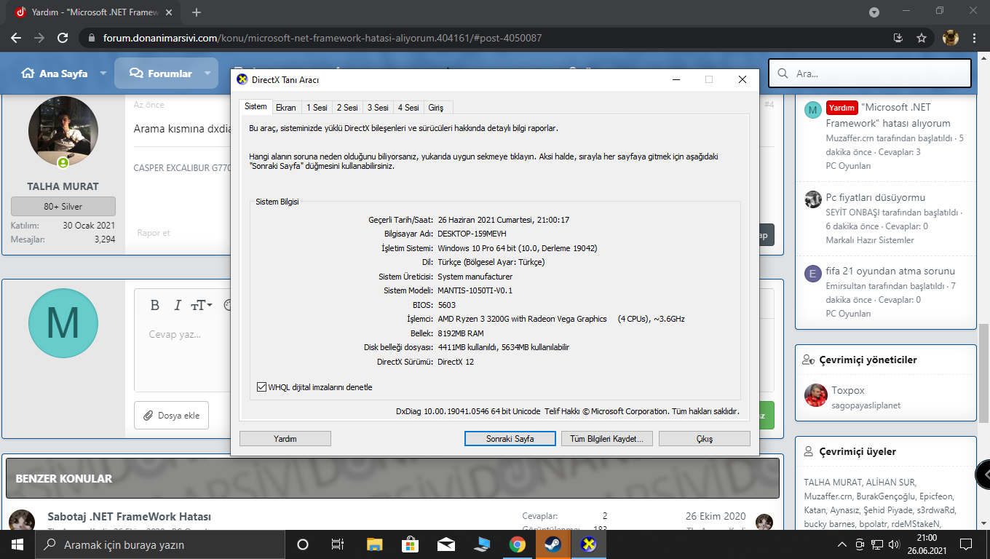Click the taskbar clock showing 21:00

point(927,544)
